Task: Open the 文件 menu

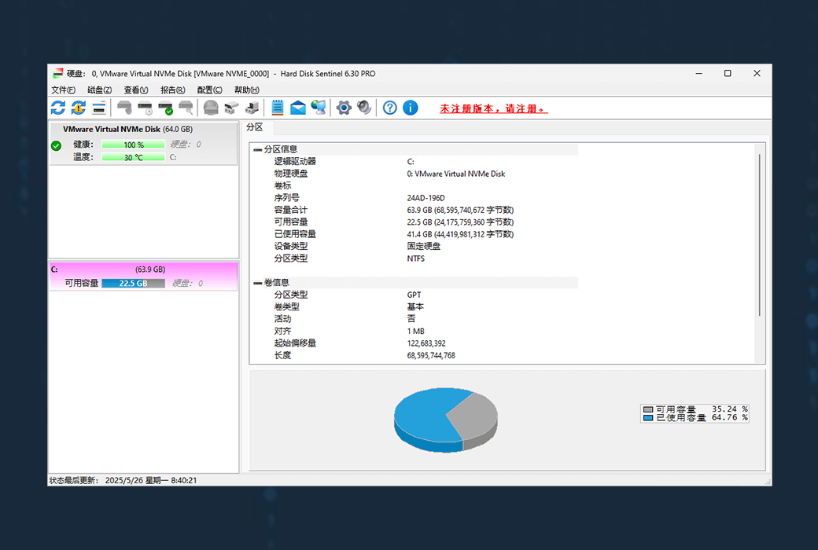Action: pos(63,90)
